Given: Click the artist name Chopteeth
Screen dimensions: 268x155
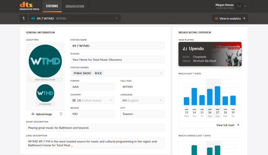Looking at the screenshot, I should pyautogui.click(x=200, y=57).
